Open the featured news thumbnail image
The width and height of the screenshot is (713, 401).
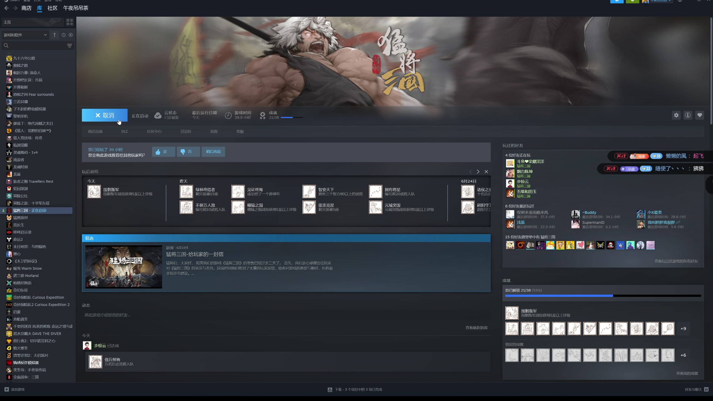(x=124, y=267)
